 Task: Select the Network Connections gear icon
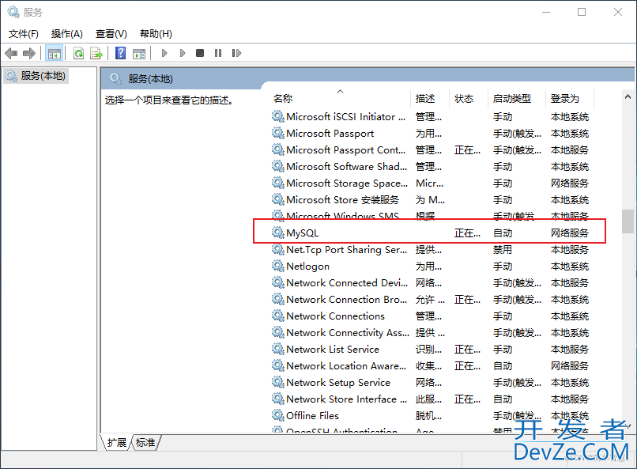tap(278, 316)
